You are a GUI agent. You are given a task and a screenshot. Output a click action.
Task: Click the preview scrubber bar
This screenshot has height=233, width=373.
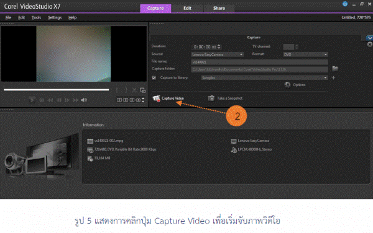(57, 90)
